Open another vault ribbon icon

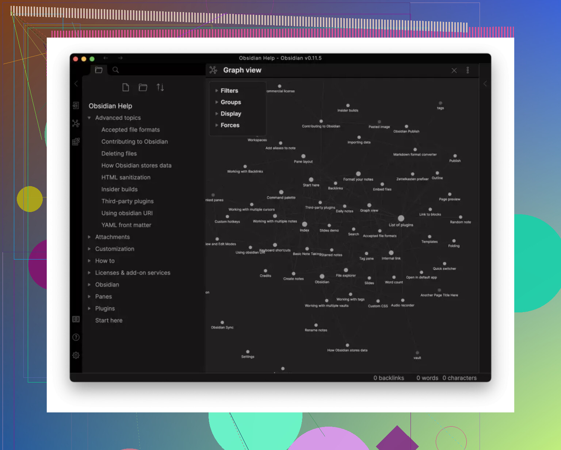pyautogui.click(x=76, y=319)
